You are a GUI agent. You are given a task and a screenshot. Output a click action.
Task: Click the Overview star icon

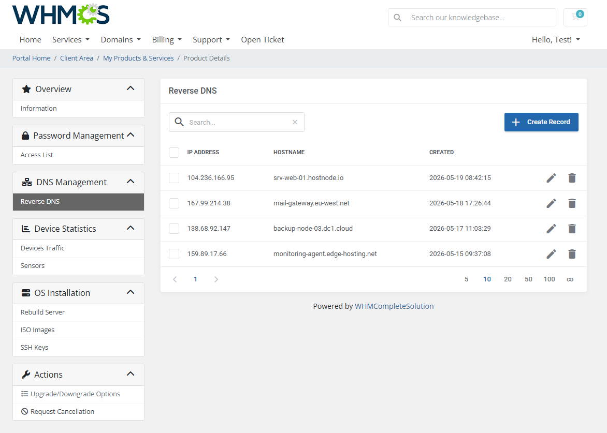(26, 89)
